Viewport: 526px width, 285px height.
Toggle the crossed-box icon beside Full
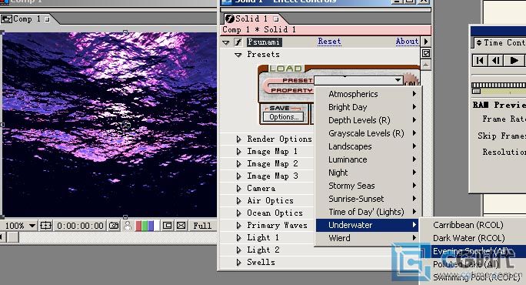pyautogui.click(x=181, y=226)
